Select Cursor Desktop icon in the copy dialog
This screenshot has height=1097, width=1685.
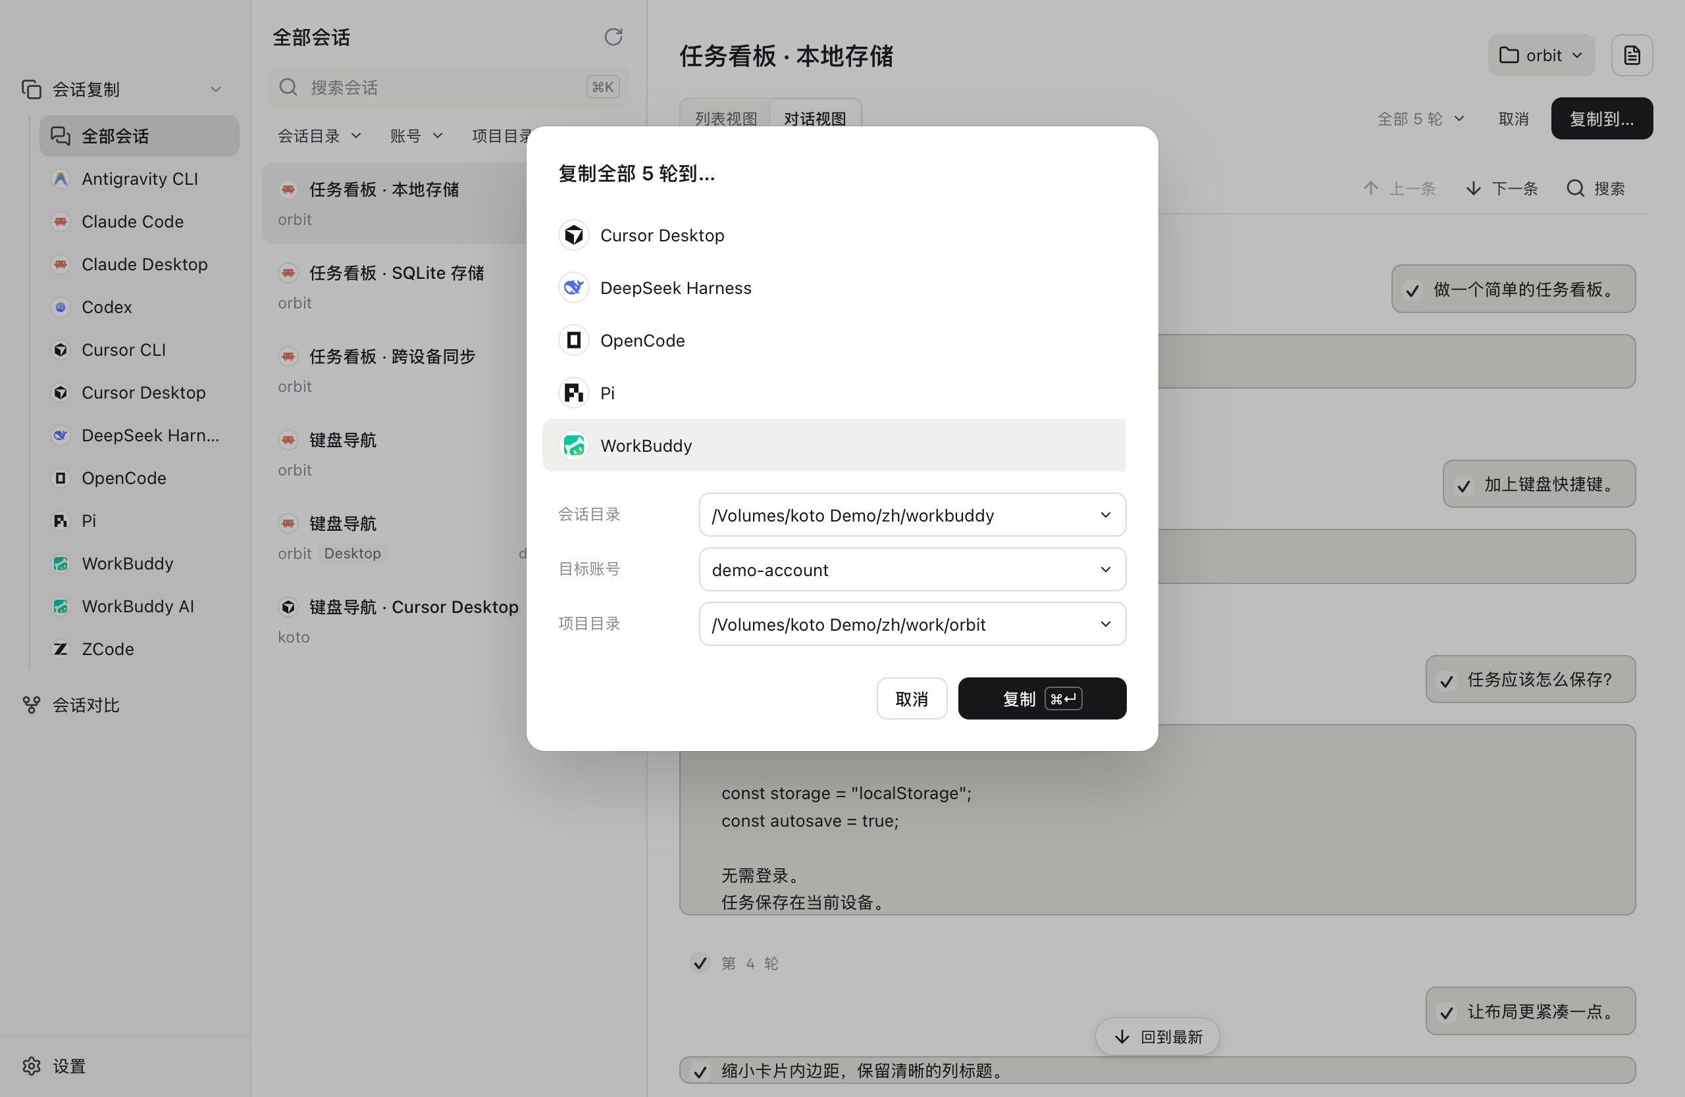click(x=573, y=235)
